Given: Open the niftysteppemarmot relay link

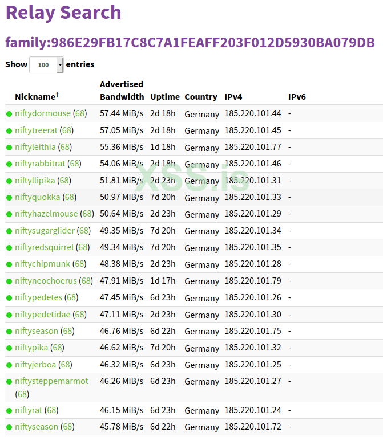Looking at the screenshot, I should point(51,381).
